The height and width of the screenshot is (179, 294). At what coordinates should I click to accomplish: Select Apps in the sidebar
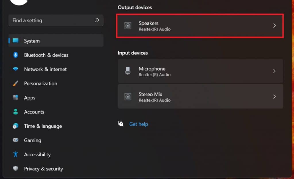click(56, 98)
